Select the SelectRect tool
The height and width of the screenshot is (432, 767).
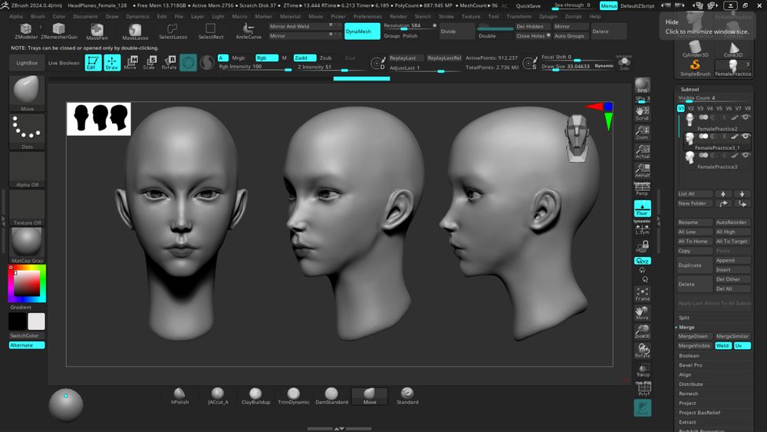point(211,31)
